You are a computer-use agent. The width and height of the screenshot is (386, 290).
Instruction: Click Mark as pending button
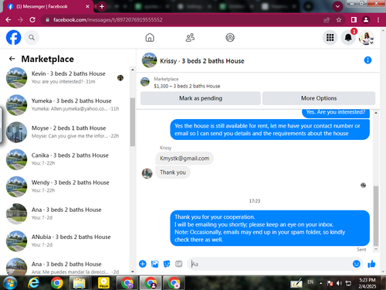coord(201,98)
